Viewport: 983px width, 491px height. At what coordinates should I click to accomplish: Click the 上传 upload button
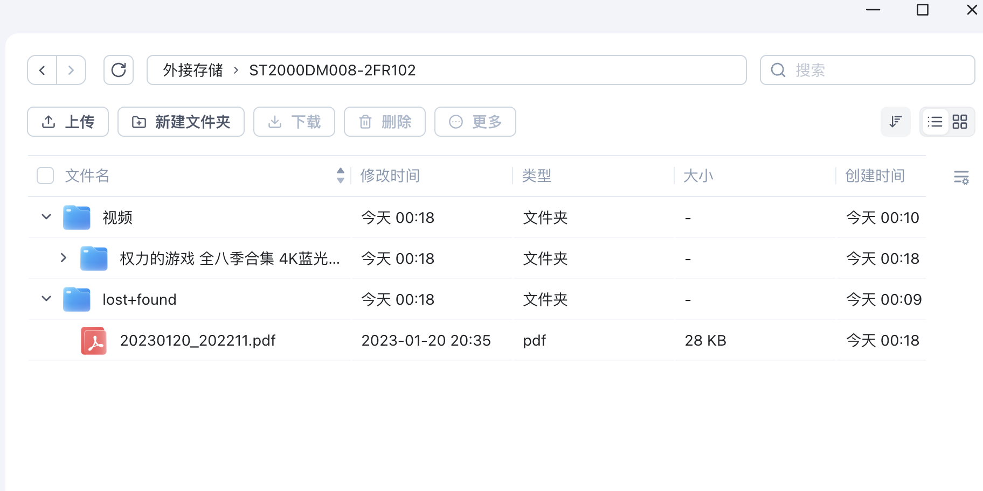click(x=68, y=122)
